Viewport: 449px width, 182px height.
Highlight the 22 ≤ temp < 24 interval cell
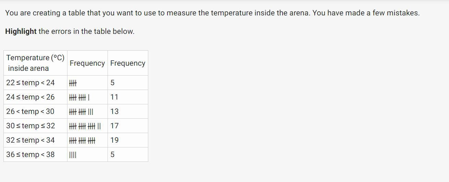point(30,83)
